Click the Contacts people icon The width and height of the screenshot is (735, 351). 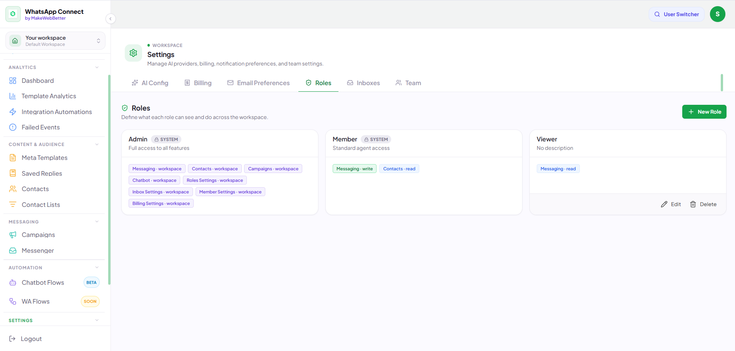(x=13, y=189)
